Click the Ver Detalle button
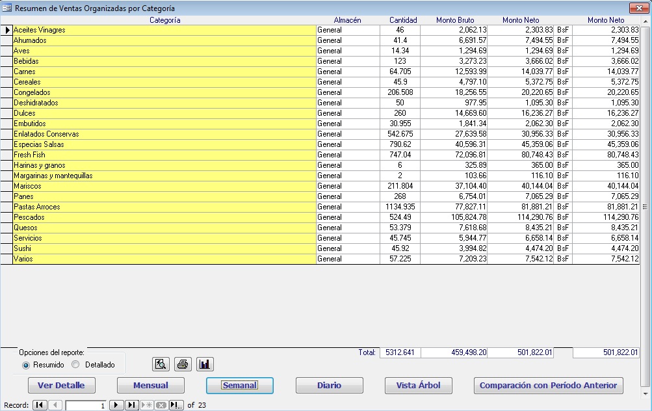Viewport: 652px width, 411px height. 62,385
